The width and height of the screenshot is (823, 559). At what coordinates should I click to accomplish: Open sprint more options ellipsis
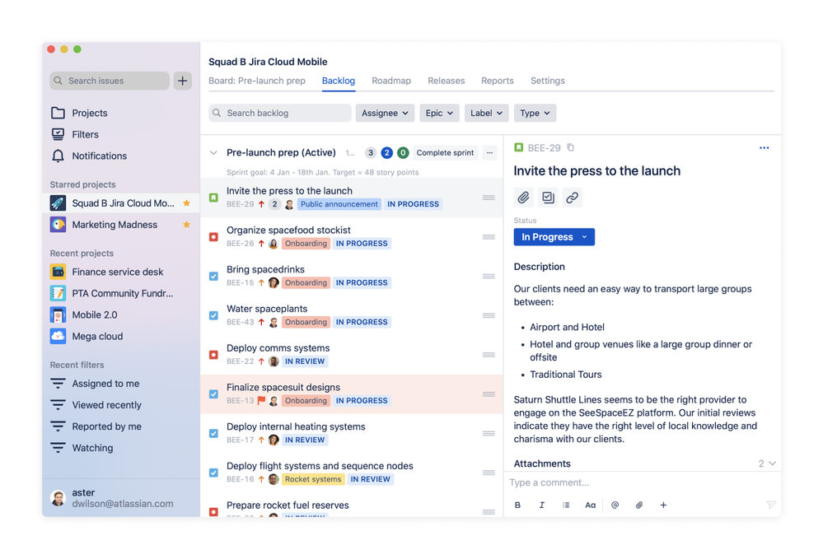[x=489, y=153]
